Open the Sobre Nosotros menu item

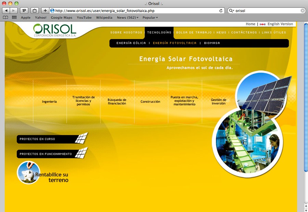126,32
